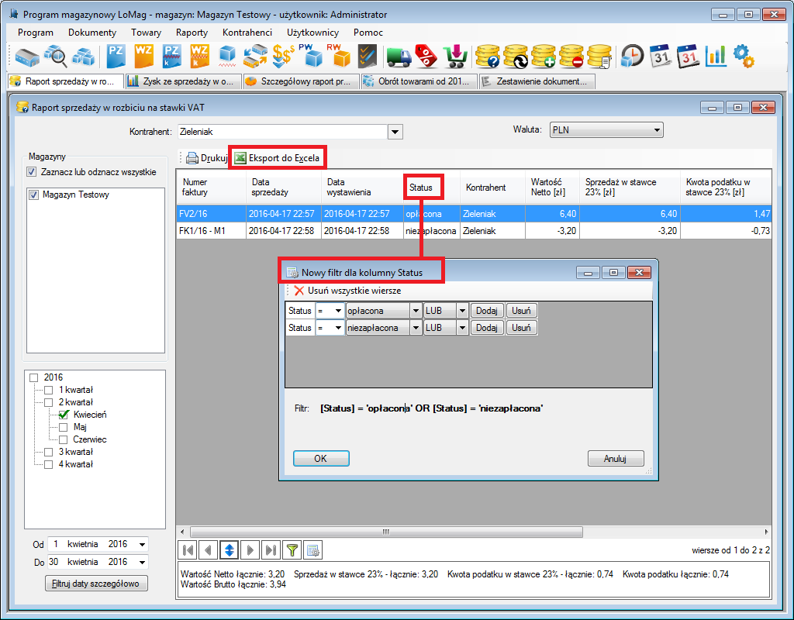Switch to 'Zysk ze sprzedaży' tab
794x620 pixels.
click(181, 81)
